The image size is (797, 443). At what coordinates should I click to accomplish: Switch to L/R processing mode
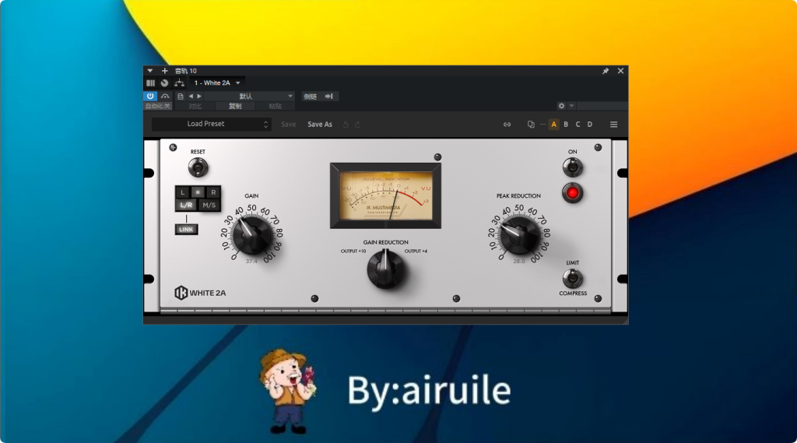click(186, 205)
